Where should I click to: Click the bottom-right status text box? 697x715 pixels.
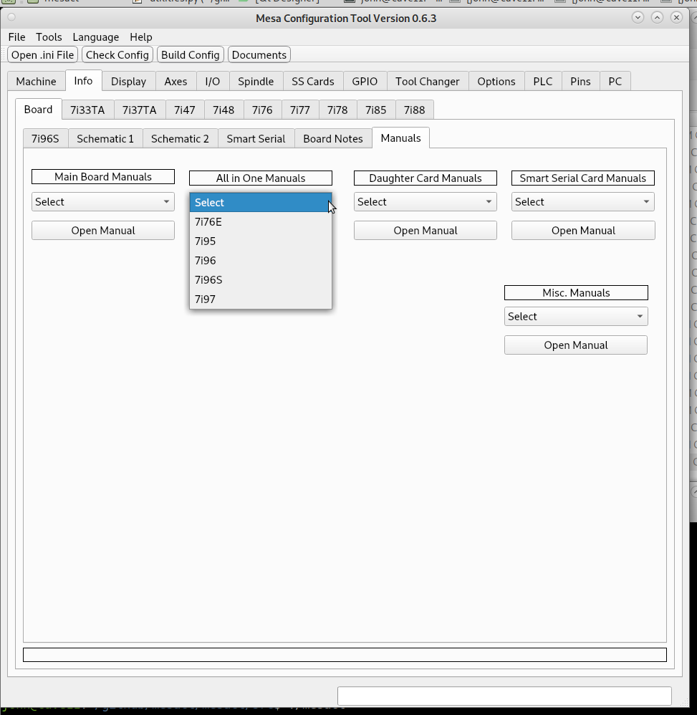(x=504, y=696)
